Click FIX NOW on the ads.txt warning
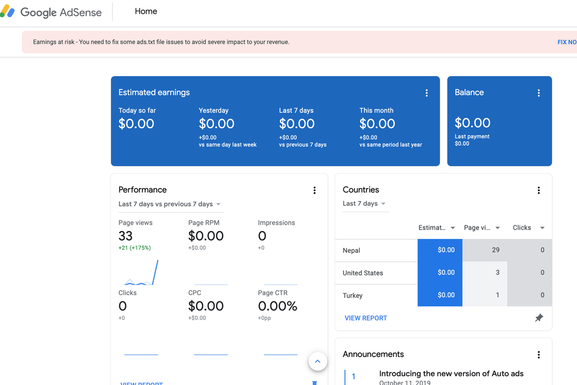The width and height of the screenshot is (577, 385). [x=566, y=42]
